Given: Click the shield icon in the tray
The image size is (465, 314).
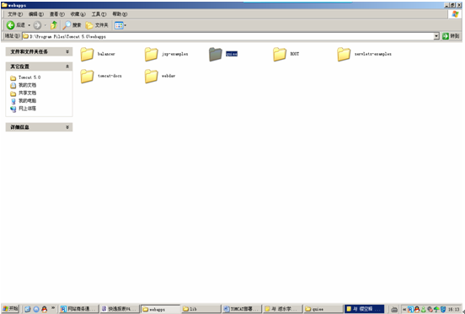Looking at the screenshot, I should pyautogui.click(x=443, y=310).
